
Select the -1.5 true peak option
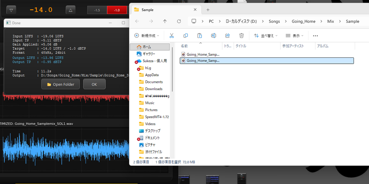pos(97,10)
